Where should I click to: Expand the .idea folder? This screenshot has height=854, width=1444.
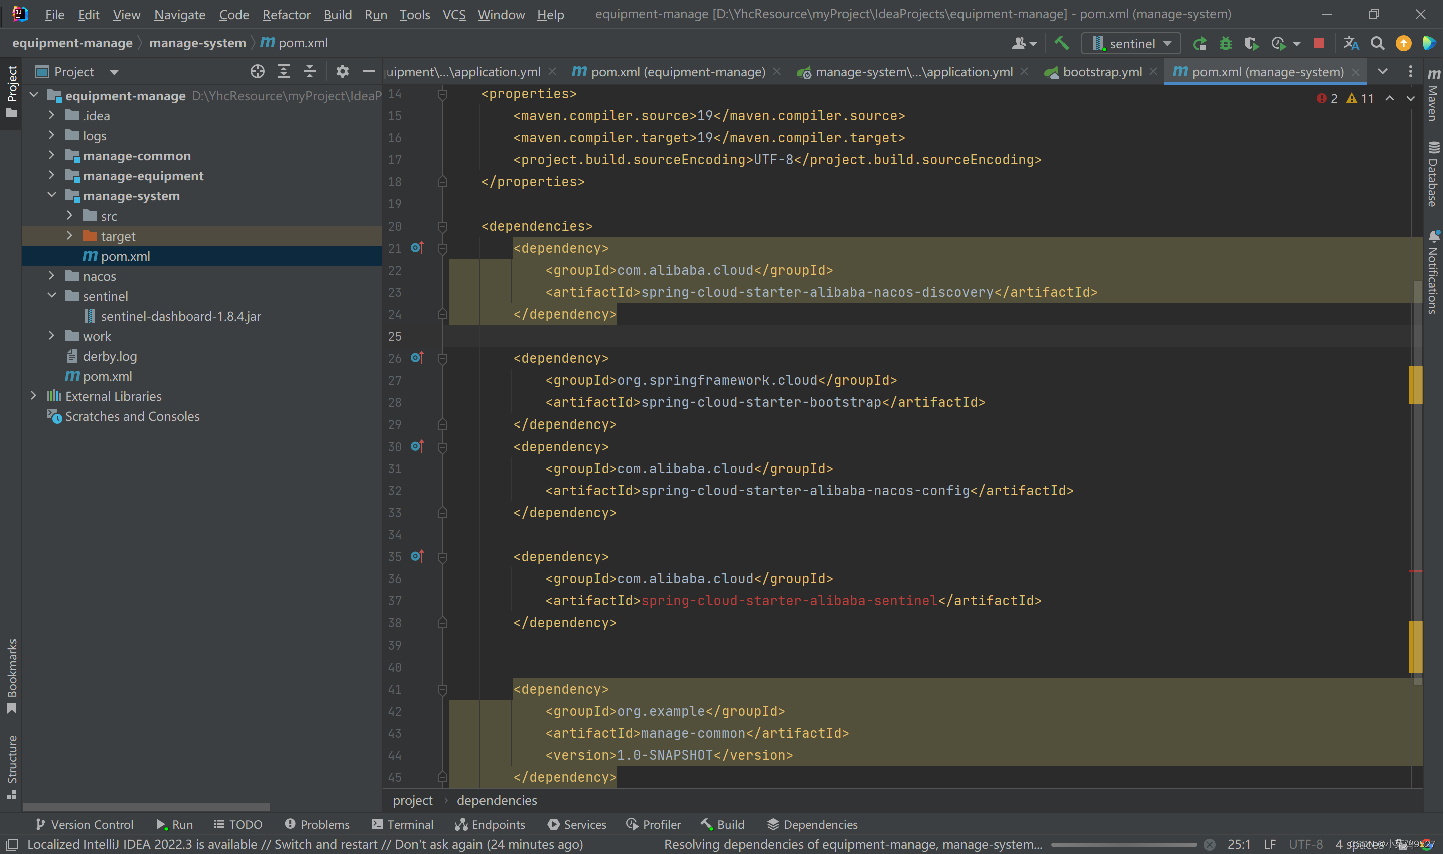[51, 116]
